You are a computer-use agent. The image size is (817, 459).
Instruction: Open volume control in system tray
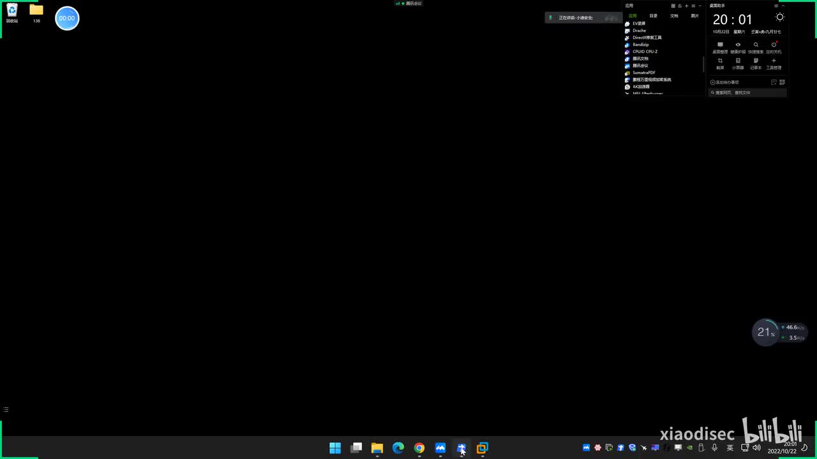pyautogui.click(x=757, y=448)
